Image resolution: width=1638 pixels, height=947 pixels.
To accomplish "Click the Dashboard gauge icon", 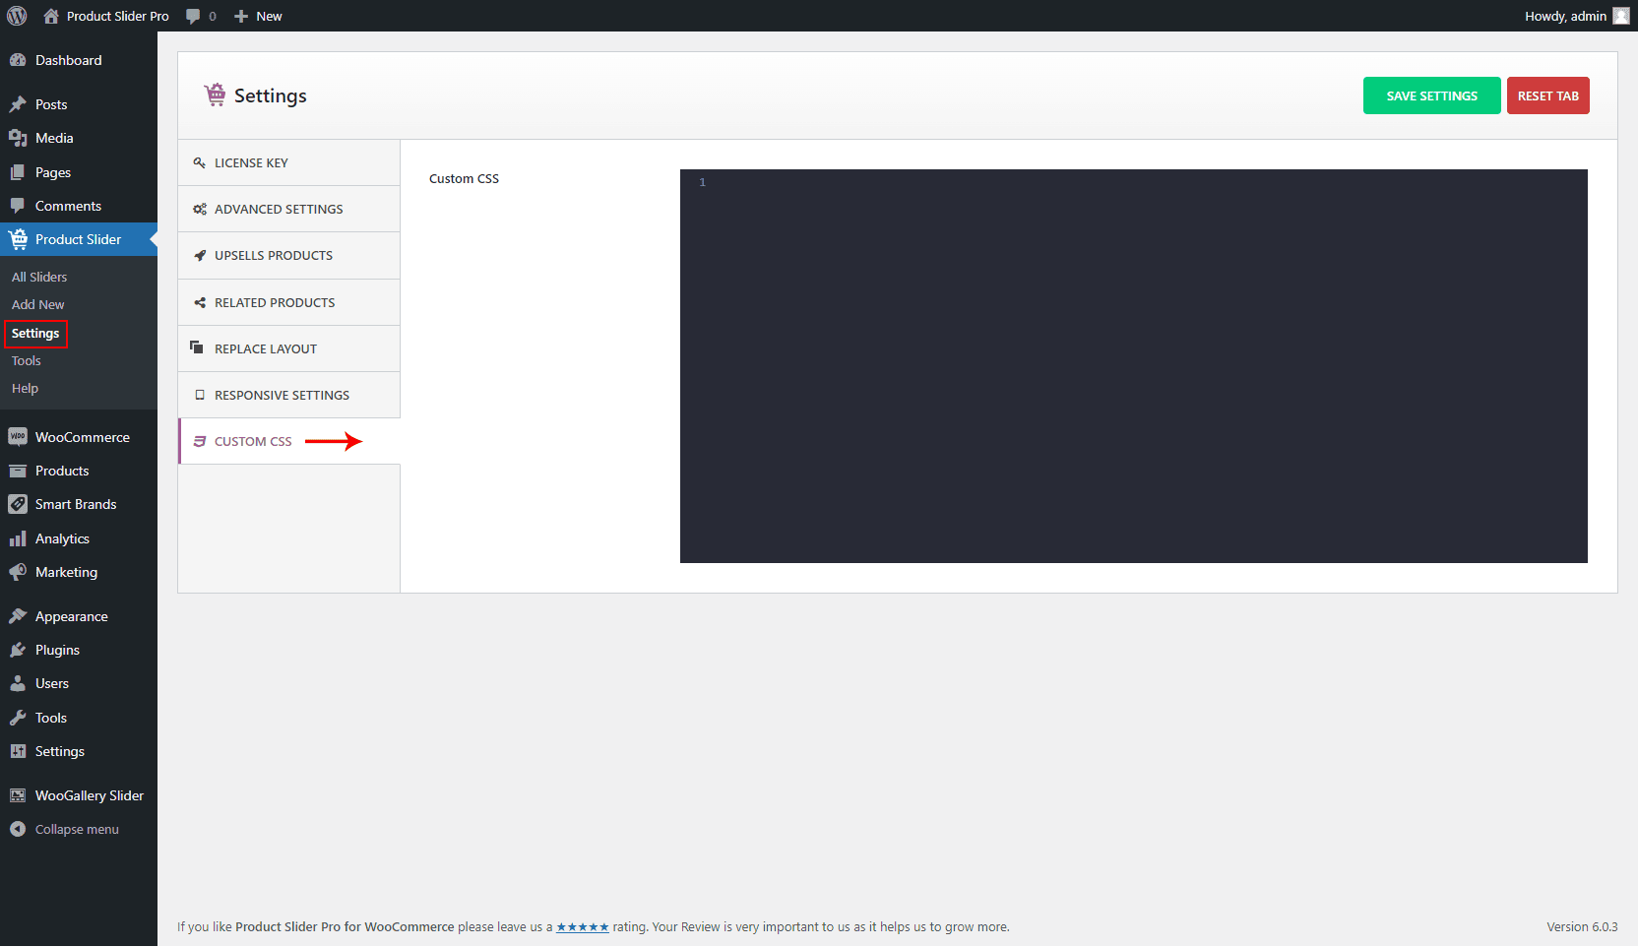I will [18, 60].
